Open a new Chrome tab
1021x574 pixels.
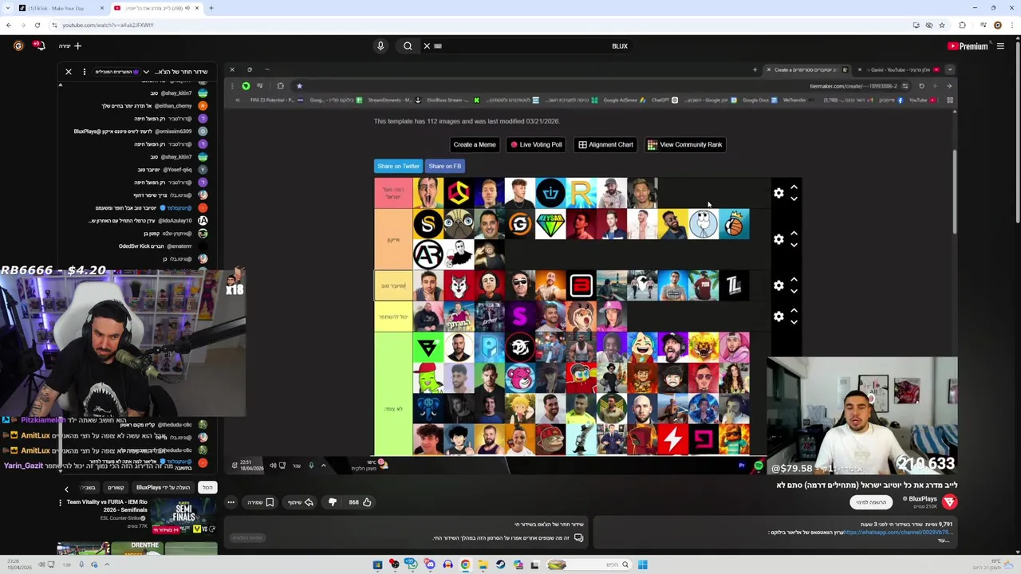(211, 8)
